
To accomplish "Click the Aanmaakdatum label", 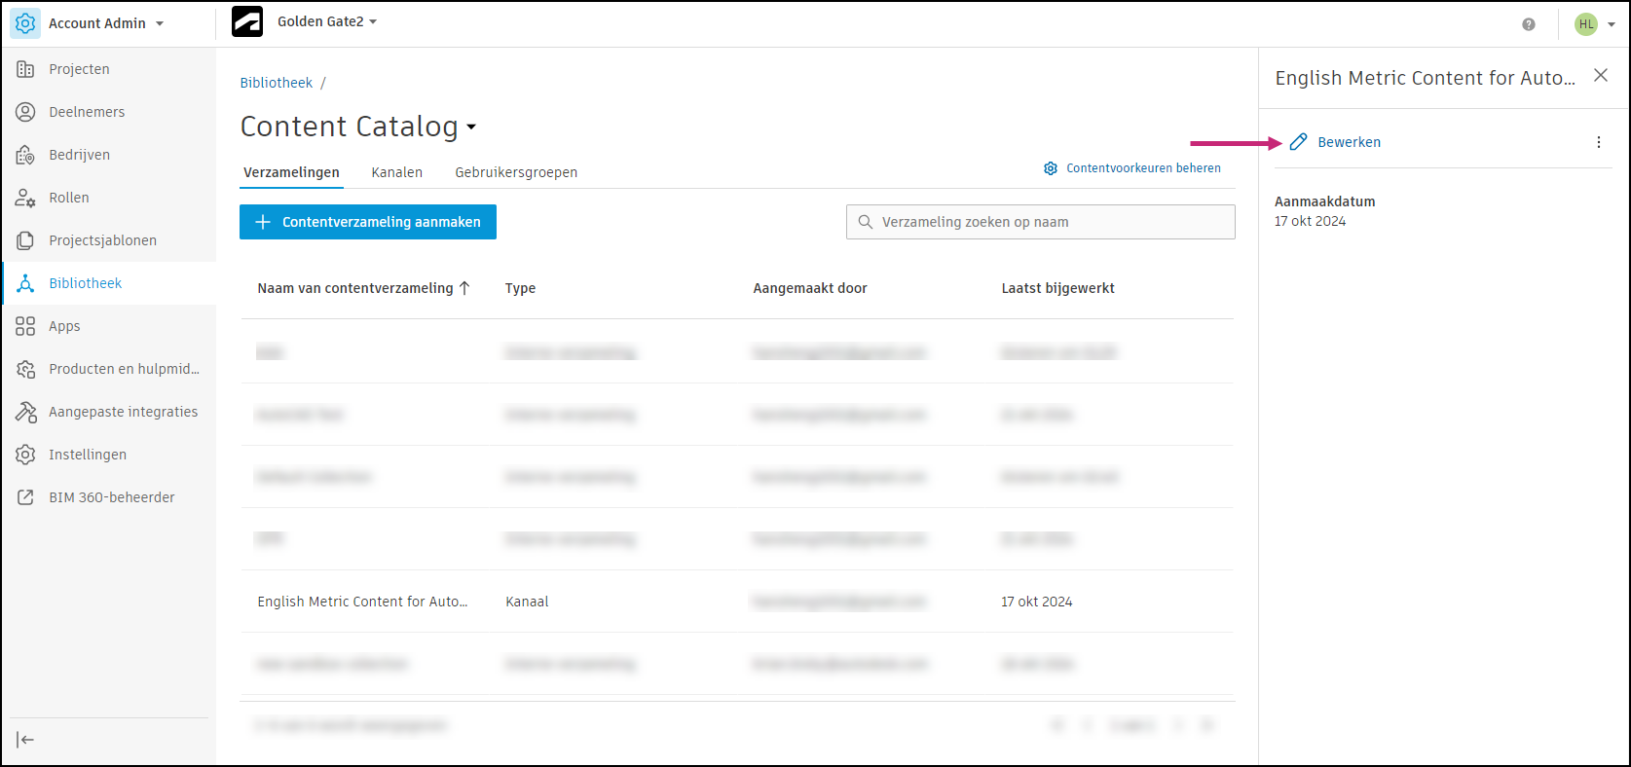I will coord(1325,201).
